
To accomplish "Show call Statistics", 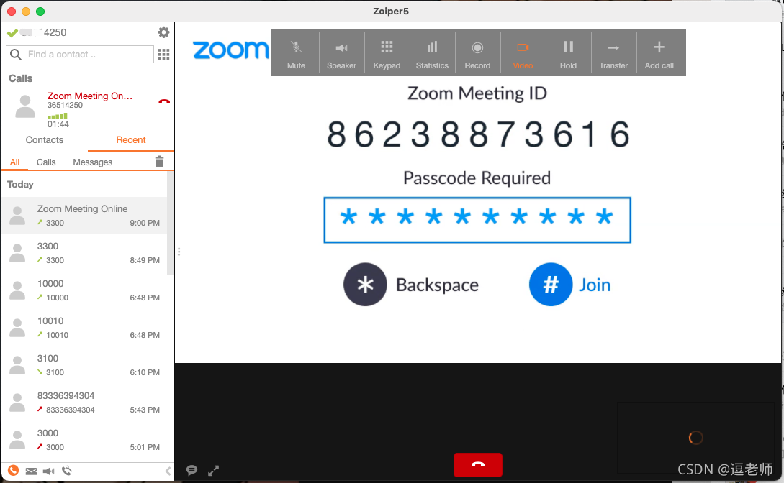I will [x=432, y=53].
